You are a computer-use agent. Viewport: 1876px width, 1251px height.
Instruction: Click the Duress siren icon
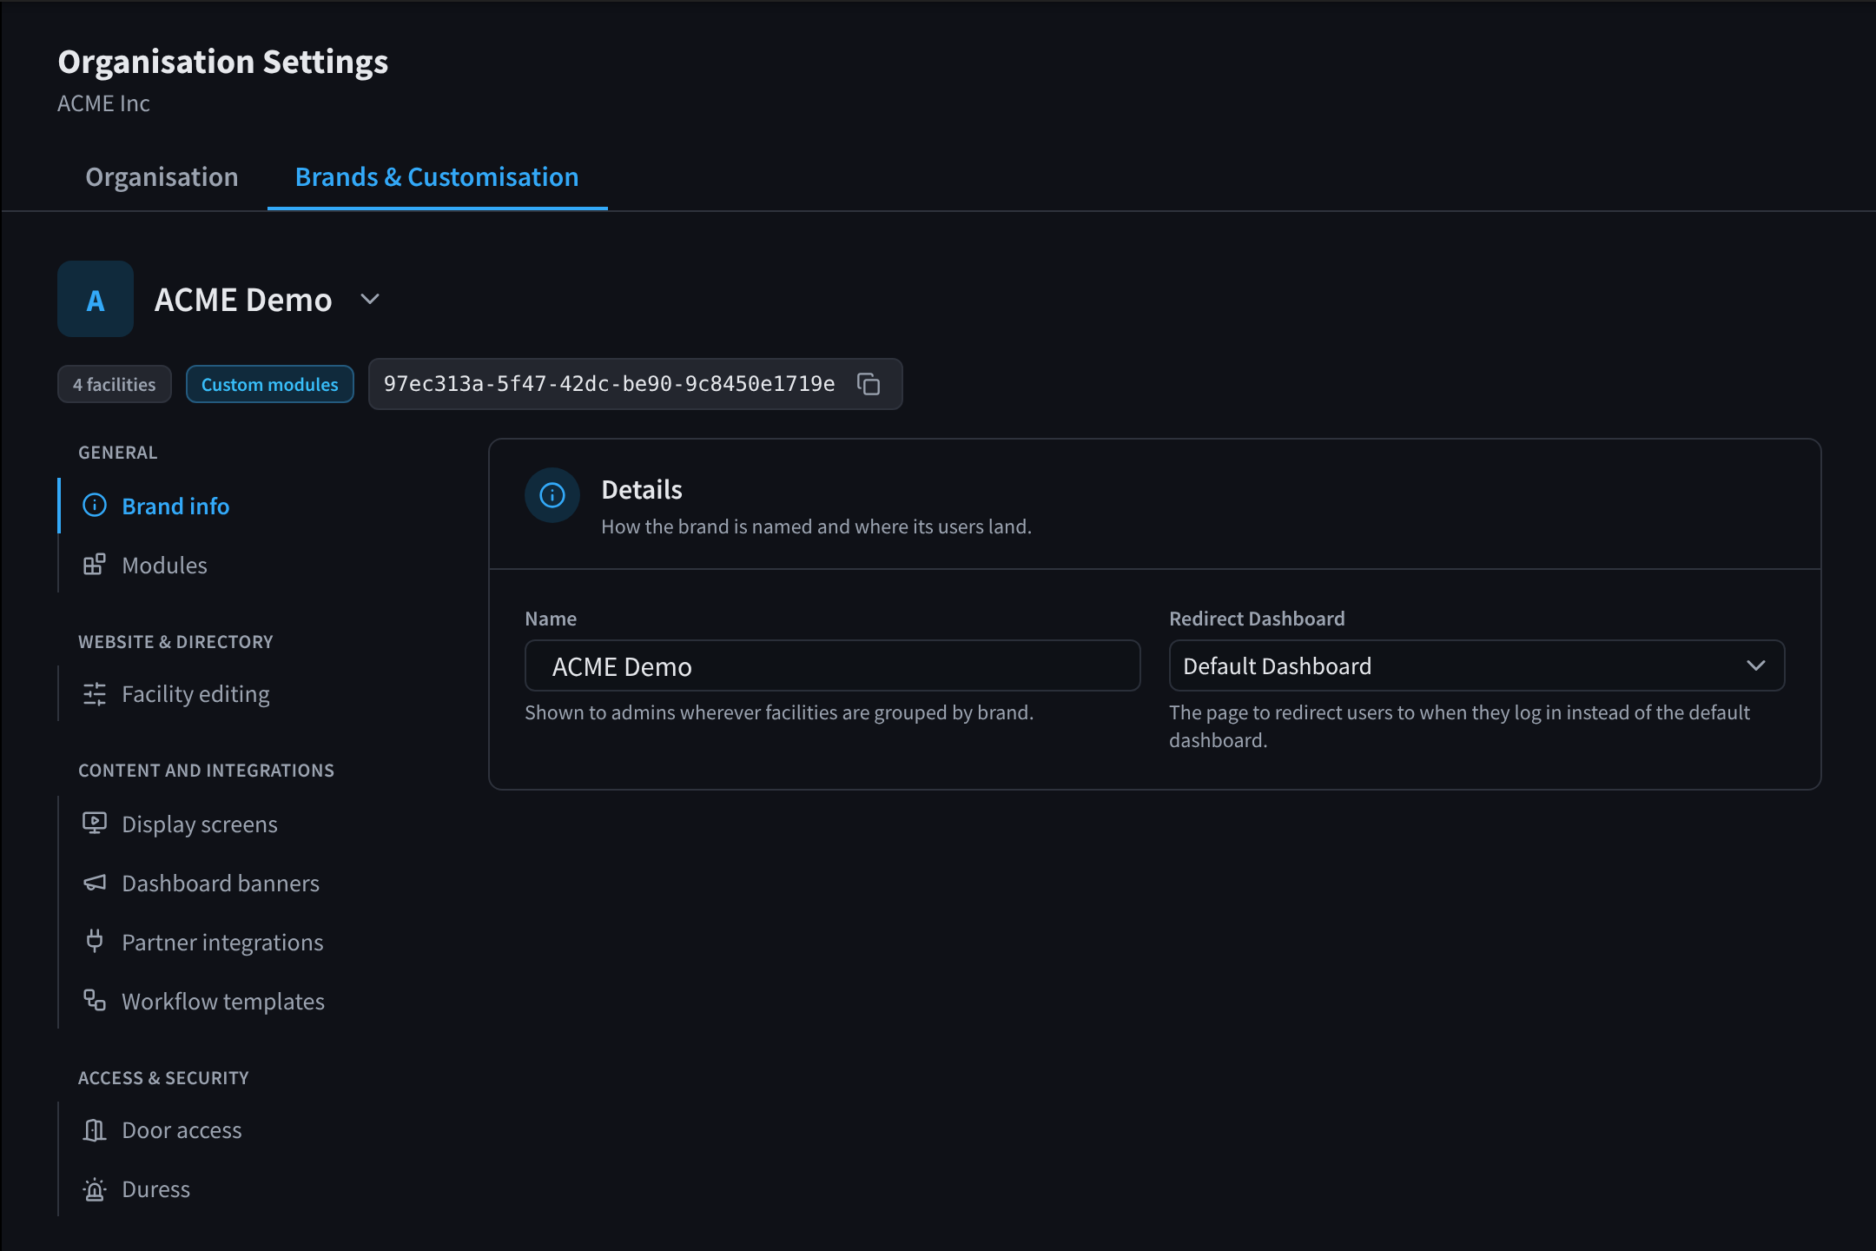95,1188
